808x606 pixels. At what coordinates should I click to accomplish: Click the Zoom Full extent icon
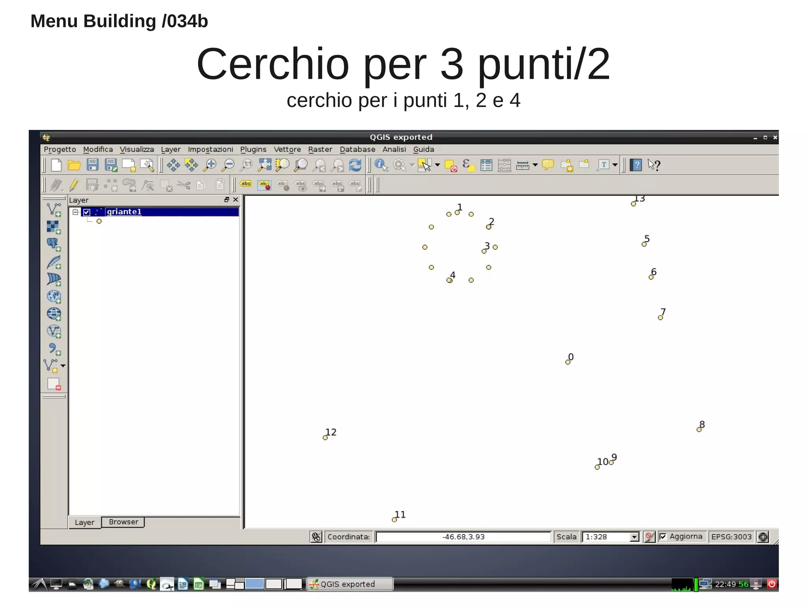tap(264, 165)
